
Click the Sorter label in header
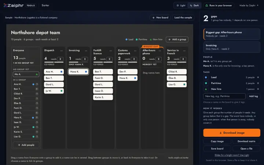45,5
